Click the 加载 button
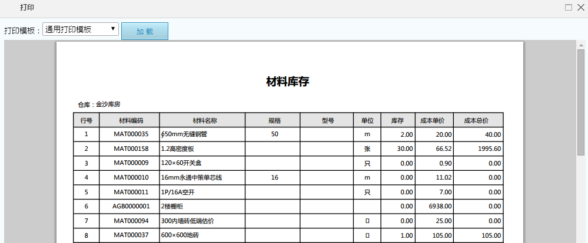588x243 pixels. (x=145, y=32)
